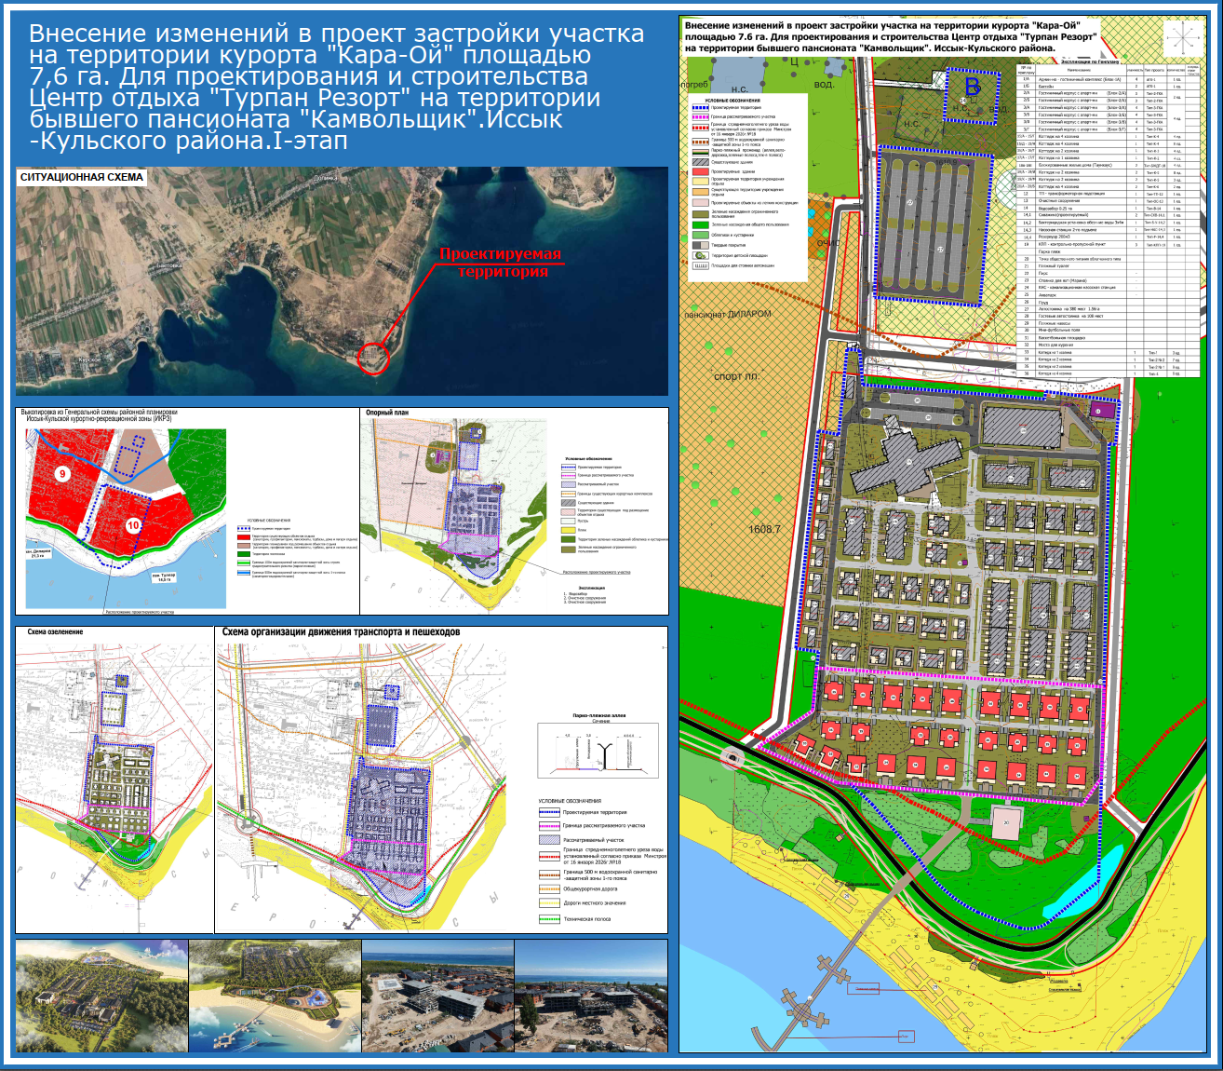Click the "пансионат ДИЛАРОМ" label on the plan
1223x1071 pixels.
[x=728, y=315]
